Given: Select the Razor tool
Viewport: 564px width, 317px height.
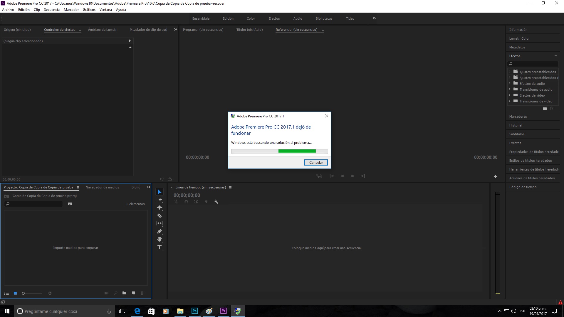Looking at the screenshot, I should point(160,216).
